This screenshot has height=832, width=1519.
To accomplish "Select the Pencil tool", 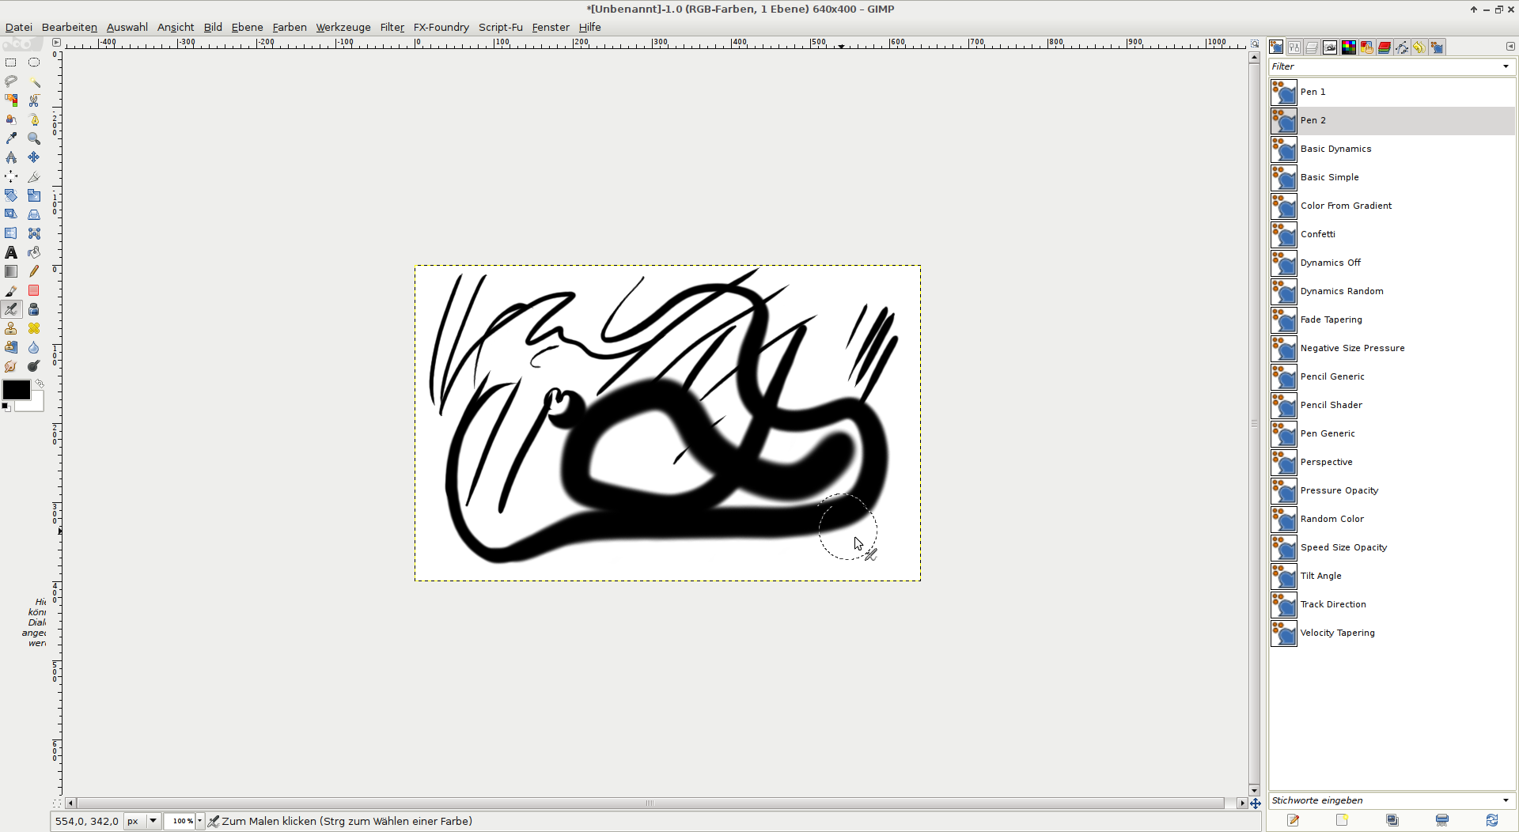I will (x=34, y=271).
